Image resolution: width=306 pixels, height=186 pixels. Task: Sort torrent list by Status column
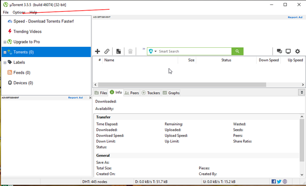(226, 60)
